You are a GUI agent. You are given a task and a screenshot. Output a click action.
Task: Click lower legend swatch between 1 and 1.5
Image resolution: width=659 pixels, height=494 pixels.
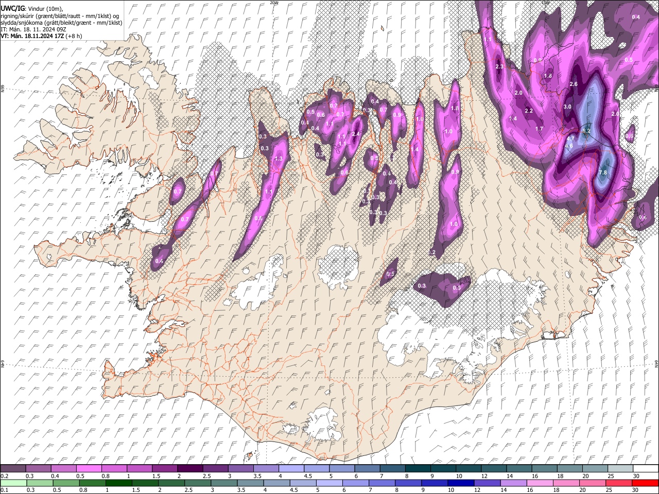pyautogui.click(x=119, y=483)
